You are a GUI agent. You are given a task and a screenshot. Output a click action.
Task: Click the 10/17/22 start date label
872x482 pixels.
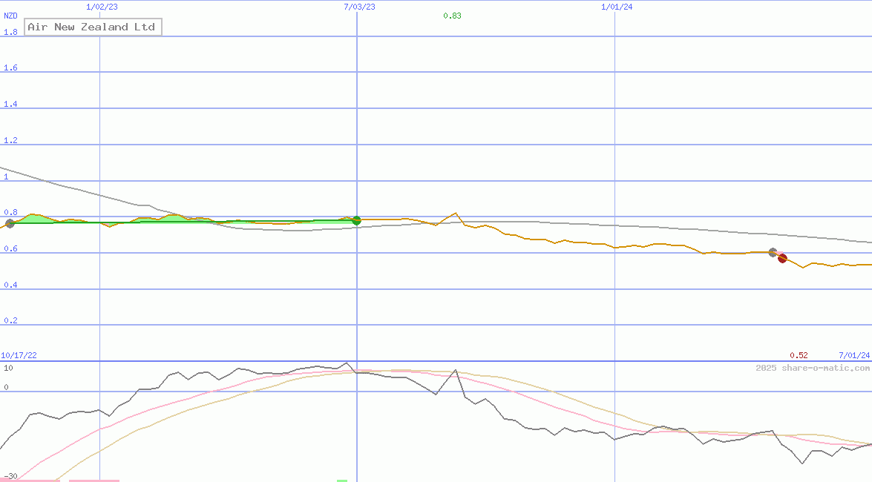19,355
